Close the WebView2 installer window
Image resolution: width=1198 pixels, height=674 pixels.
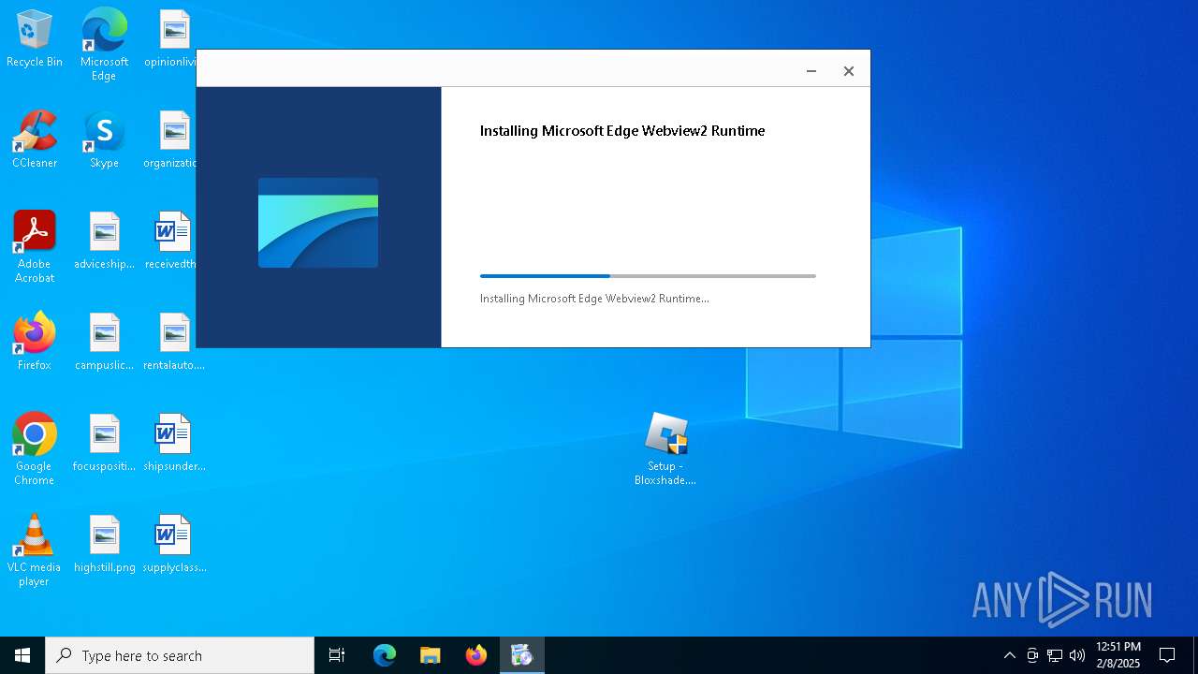point(849,71)
